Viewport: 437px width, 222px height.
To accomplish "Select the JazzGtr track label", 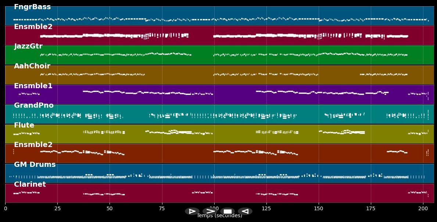I will 28,46.
